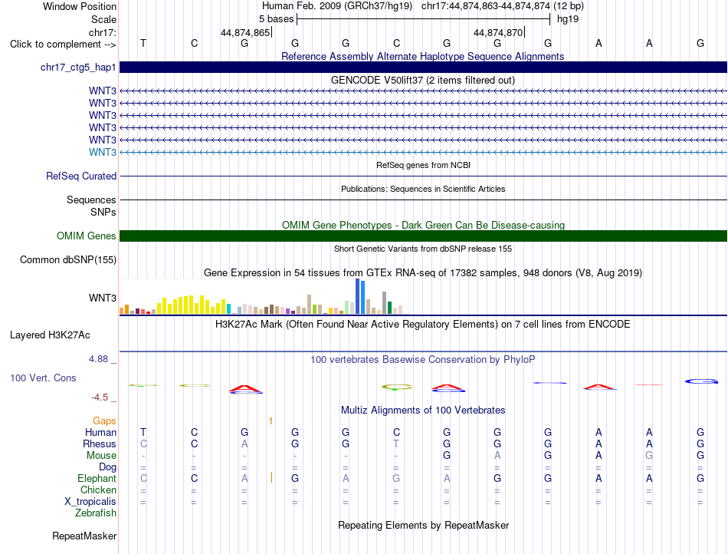Click 'Click to complement -->' label
Viewport: 728px width, 554px height.
coord(63,45)
